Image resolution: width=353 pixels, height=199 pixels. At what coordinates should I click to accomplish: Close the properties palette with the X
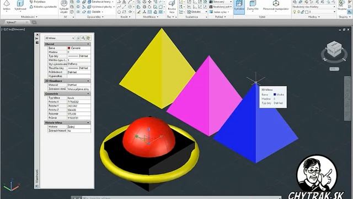(x=38, y=35)
